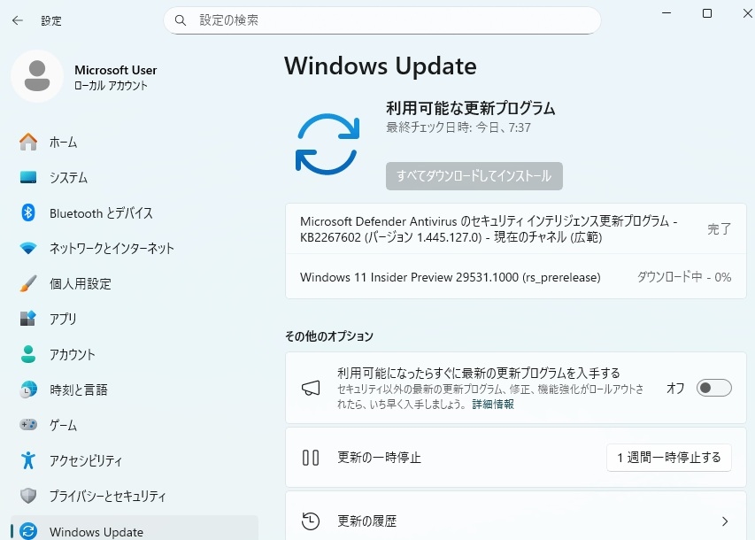Click the history clock icon beside 更新の履歴
The image size is (755, 540).
[x=311, y=521]
